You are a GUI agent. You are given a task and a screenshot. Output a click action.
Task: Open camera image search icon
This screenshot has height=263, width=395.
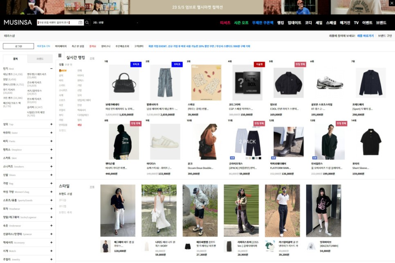coord(81,23)
